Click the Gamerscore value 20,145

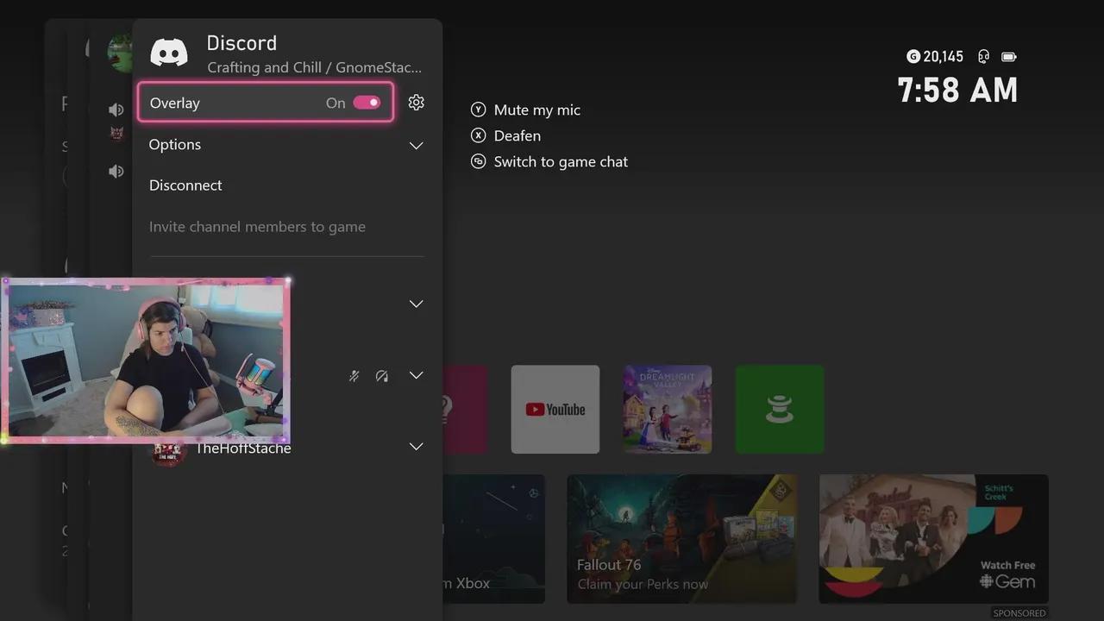[x=943, y=57]
